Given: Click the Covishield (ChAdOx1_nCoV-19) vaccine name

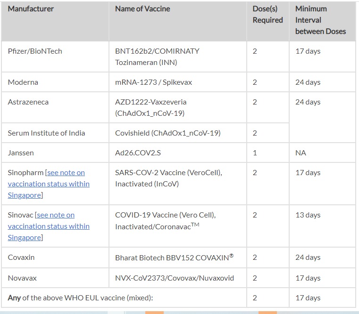Looking at the screenshot, I should pos(167,133).
